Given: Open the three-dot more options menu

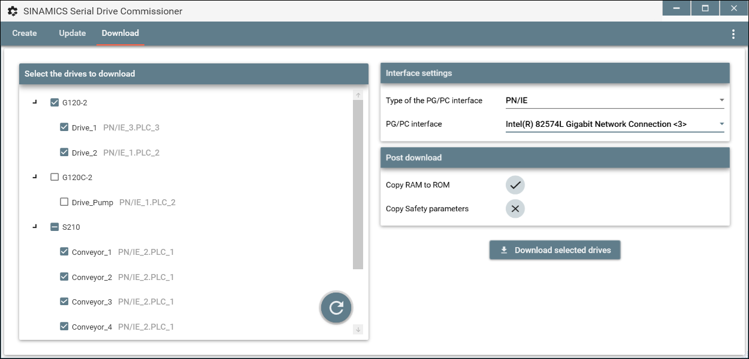Looking at the screenshot, I should pyautogui.click(x=733, y=34).
